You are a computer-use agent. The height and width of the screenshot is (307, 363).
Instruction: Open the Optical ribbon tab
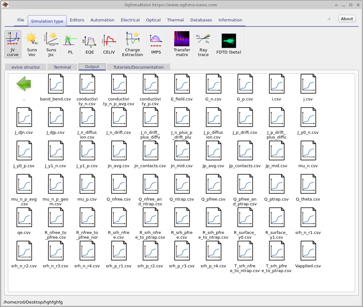[153, 20]
